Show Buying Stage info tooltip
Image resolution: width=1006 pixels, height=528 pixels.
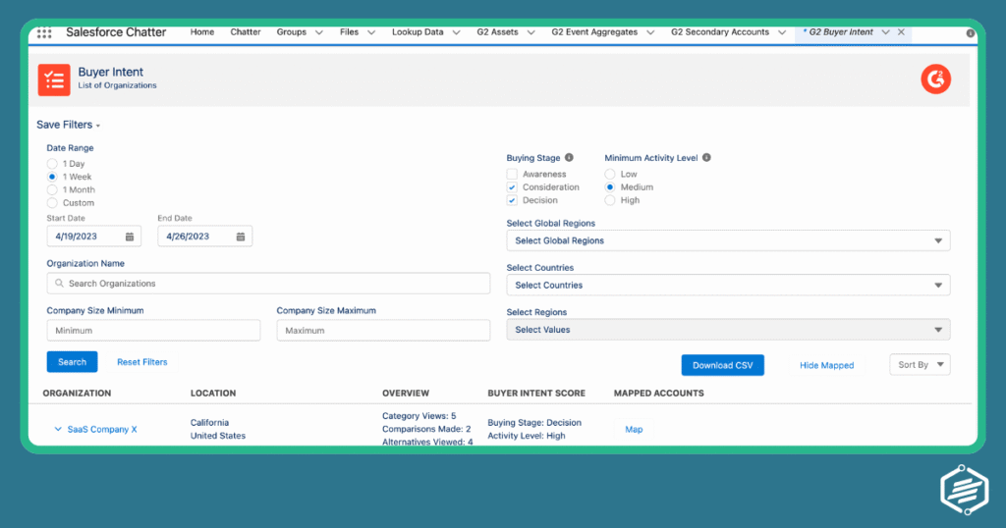coord(569,158)
